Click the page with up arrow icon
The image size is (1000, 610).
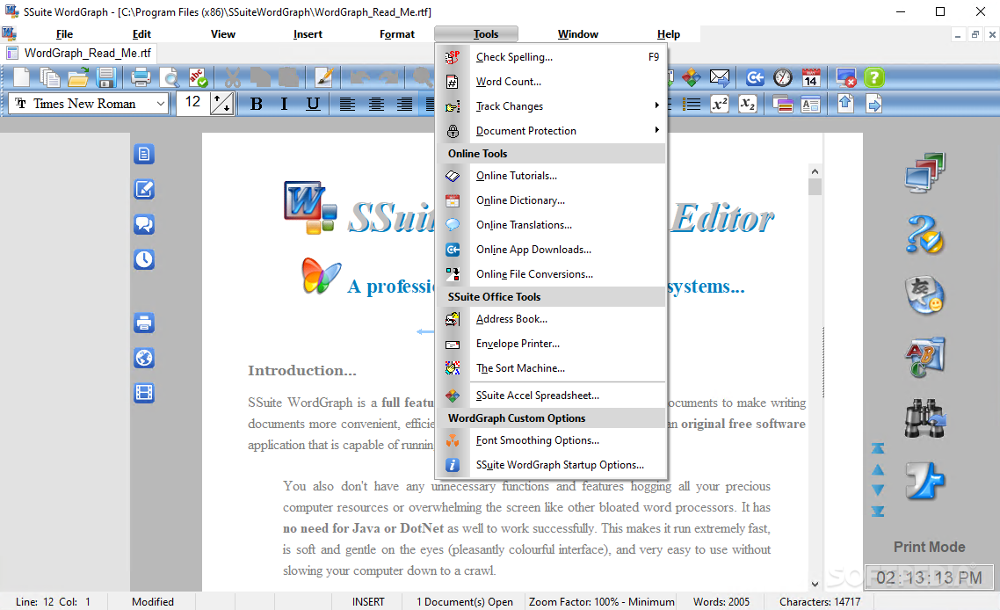point(845,104)
